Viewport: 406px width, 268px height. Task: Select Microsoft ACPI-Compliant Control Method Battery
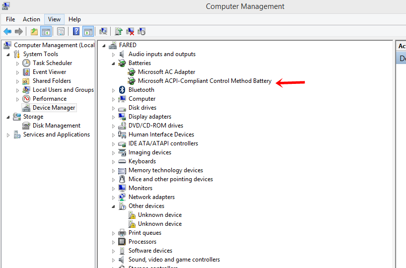point(204,81)
